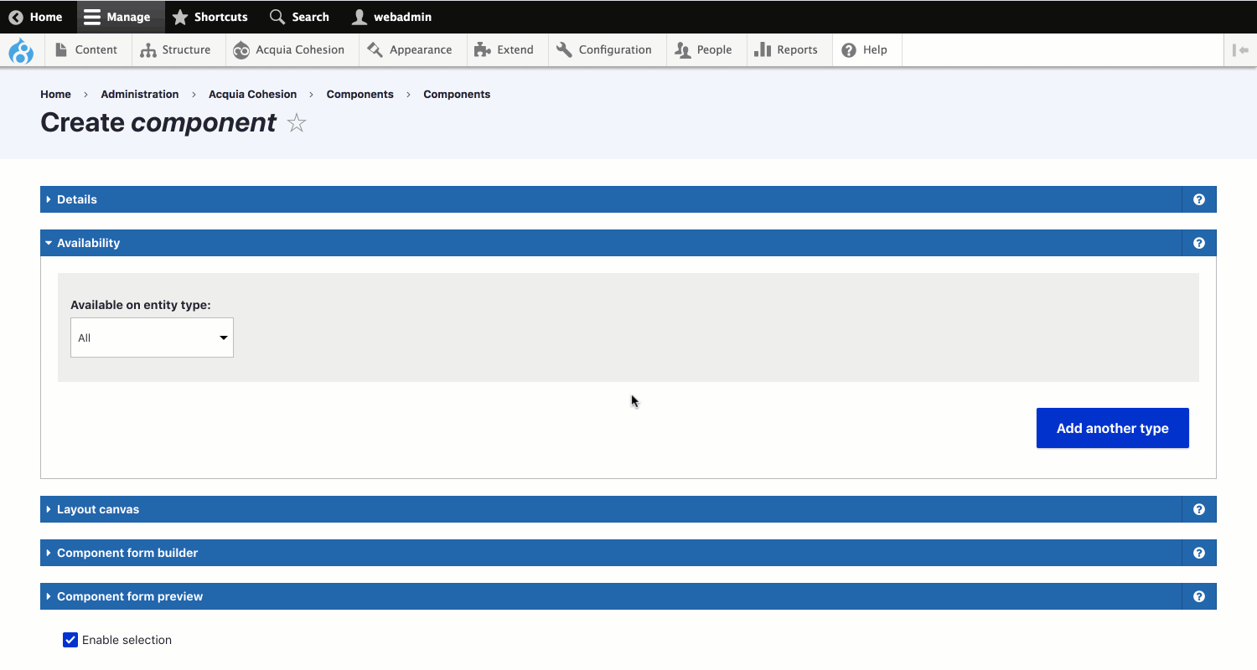This screenshot has width=1257, height=670.
Task: Open the Available on entity type dropdown
Action: (152, 338)
